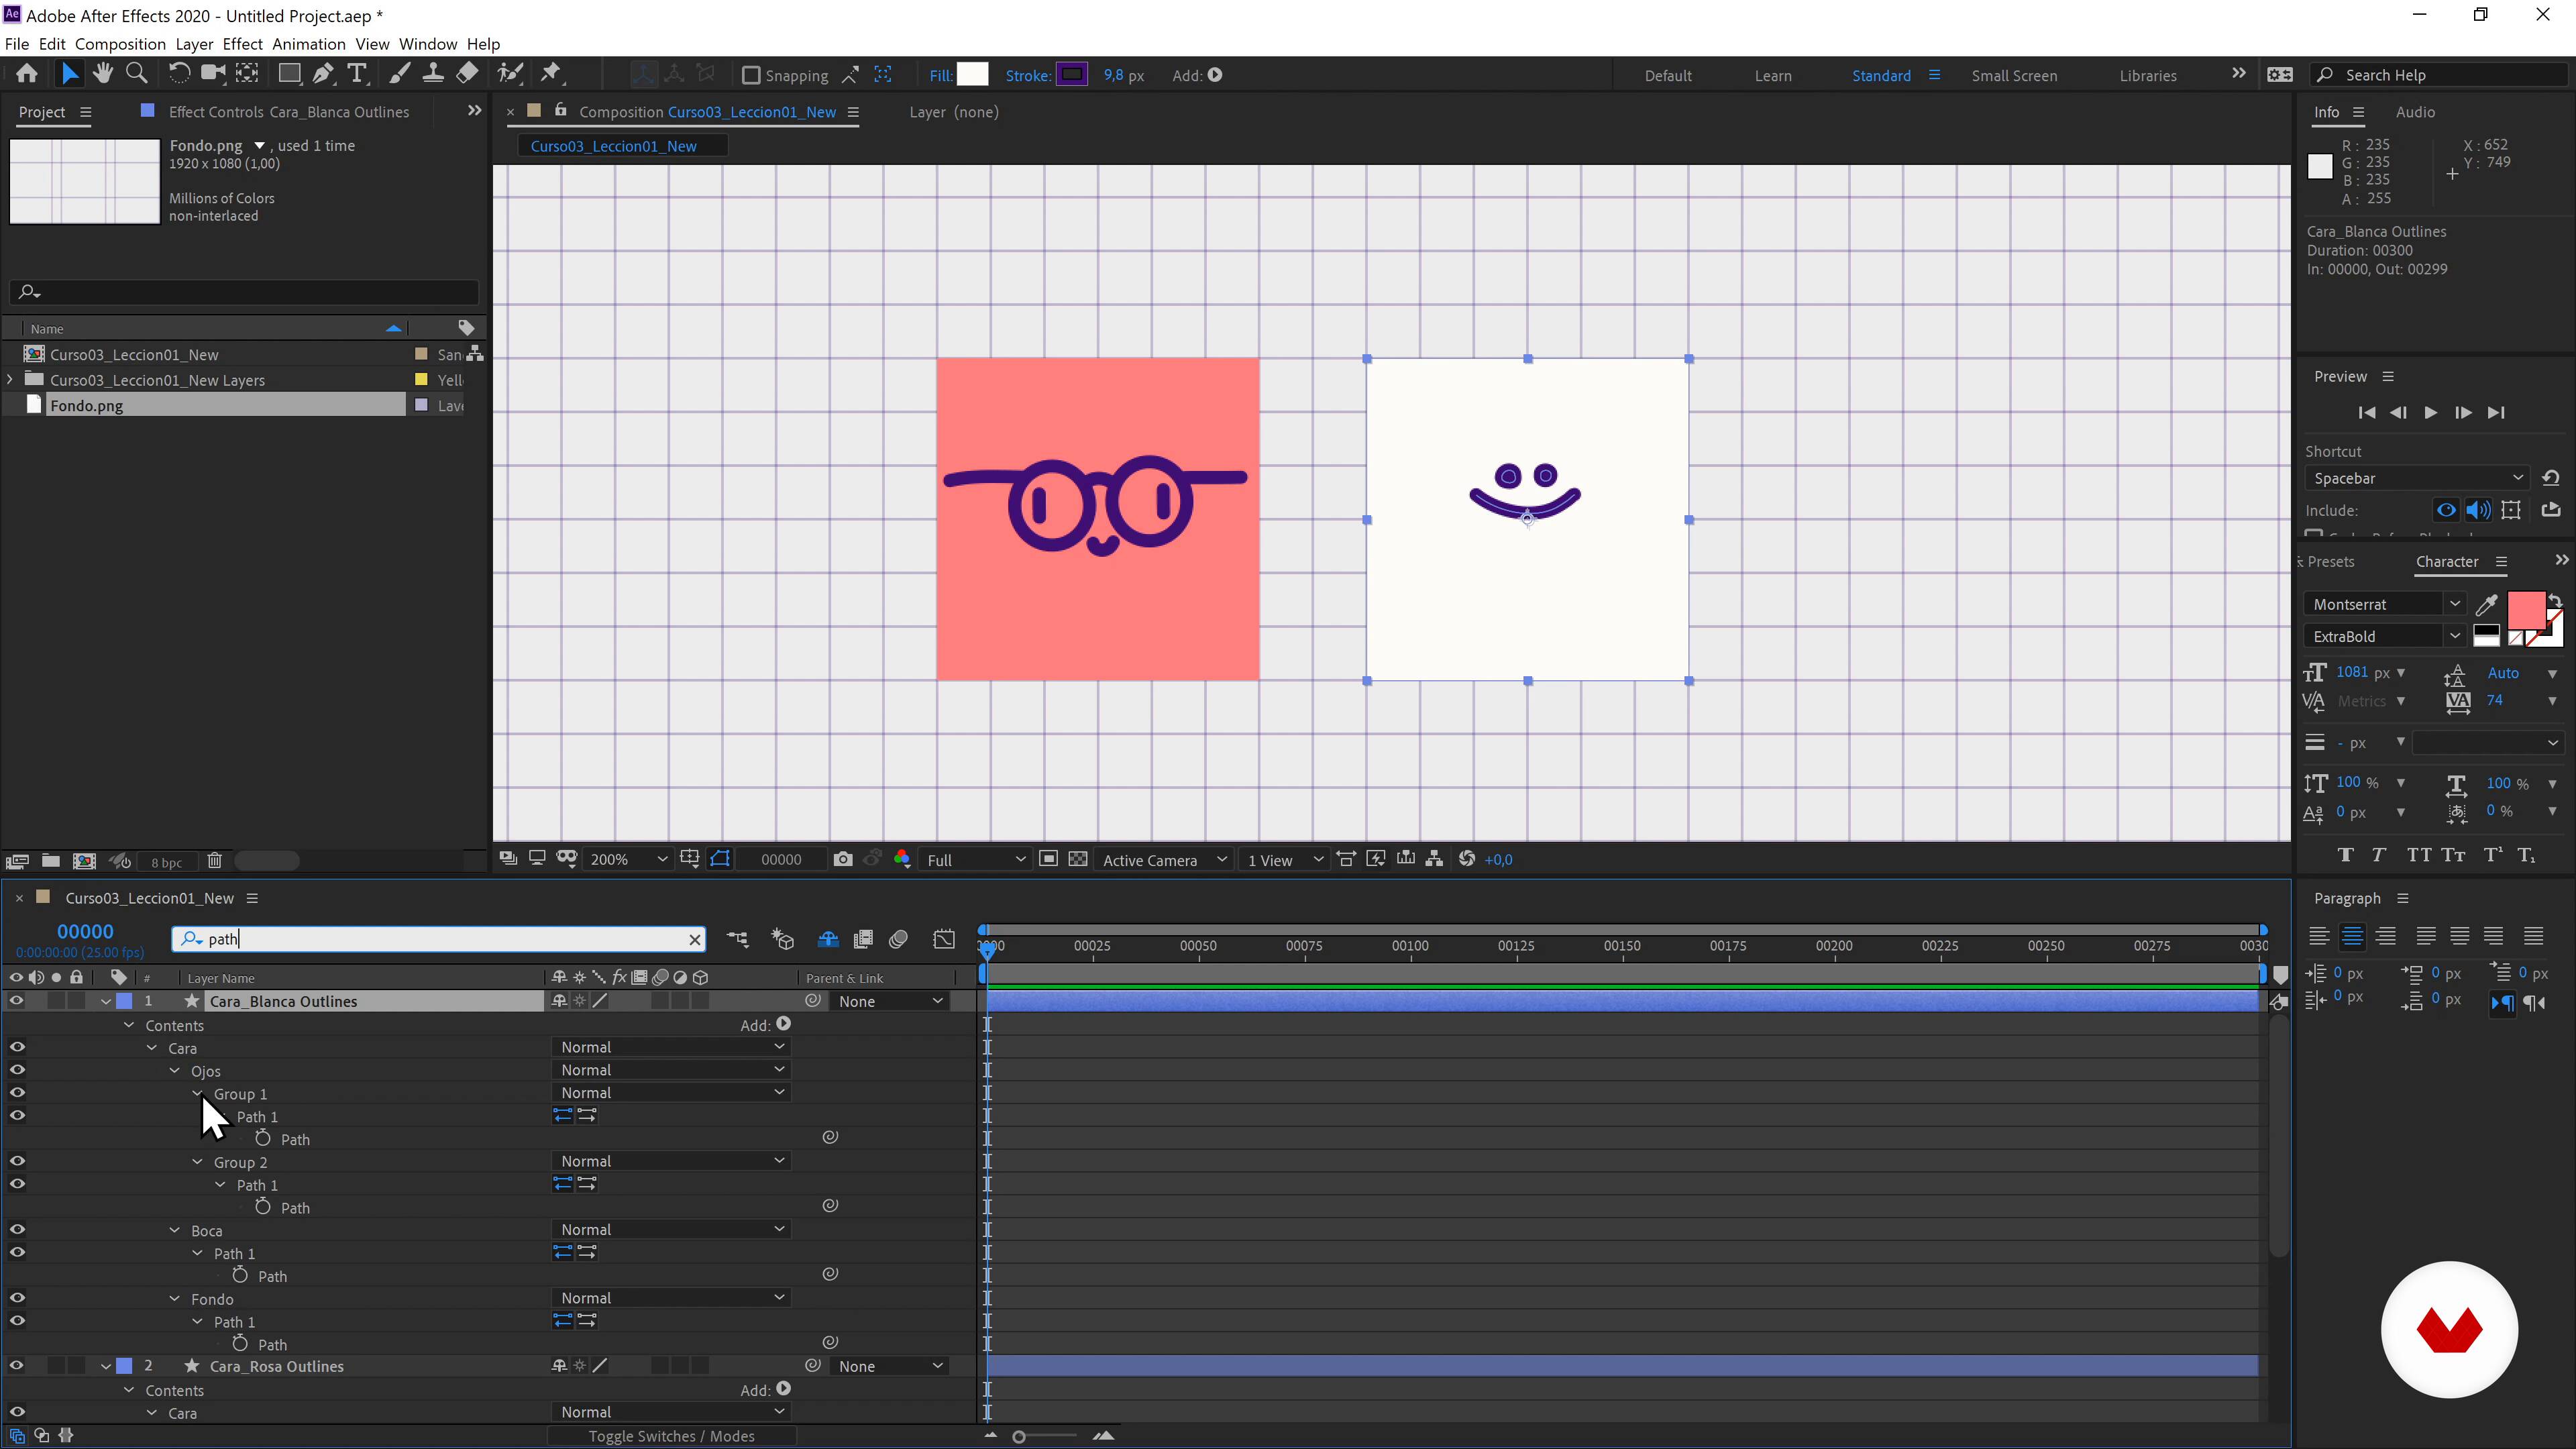The height and width of the screenshot is (1449, 2576).
Task: Select the Horizontal Type tool
Action: coord(357,74)
